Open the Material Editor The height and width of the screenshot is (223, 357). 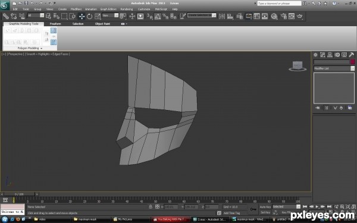click(274, 16)
